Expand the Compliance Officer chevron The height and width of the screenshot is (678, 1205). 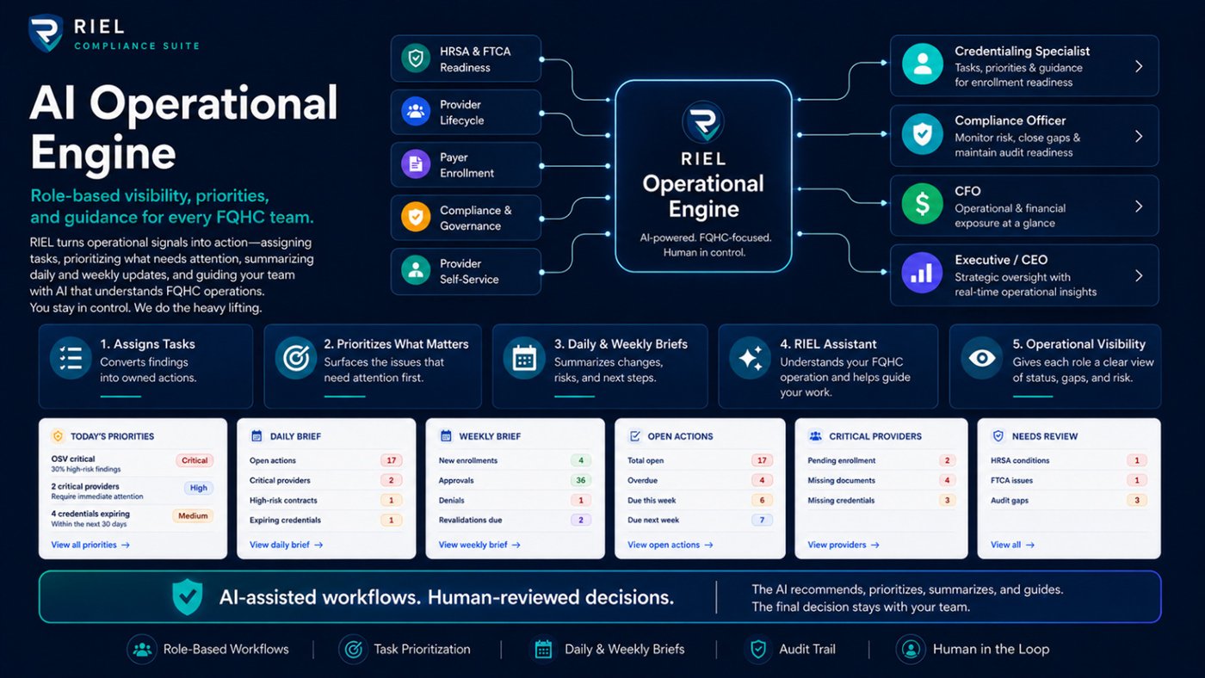point(1139,136)
